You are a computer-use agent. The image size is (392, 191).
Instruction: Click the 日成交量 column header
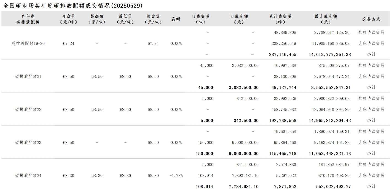click(201, 19)
